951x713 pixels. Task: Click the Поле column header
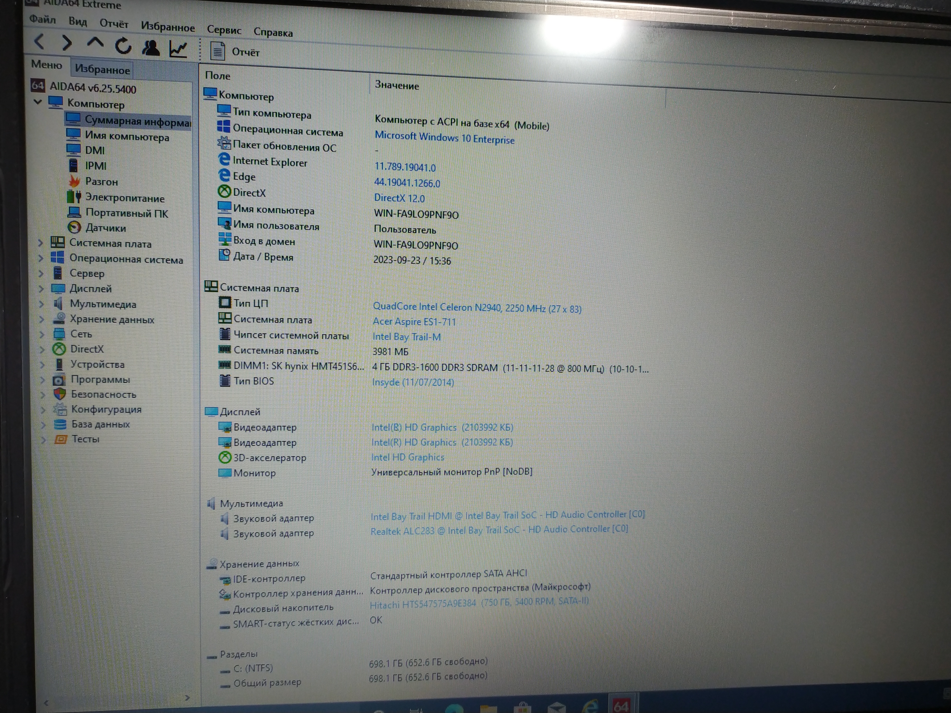218,76
